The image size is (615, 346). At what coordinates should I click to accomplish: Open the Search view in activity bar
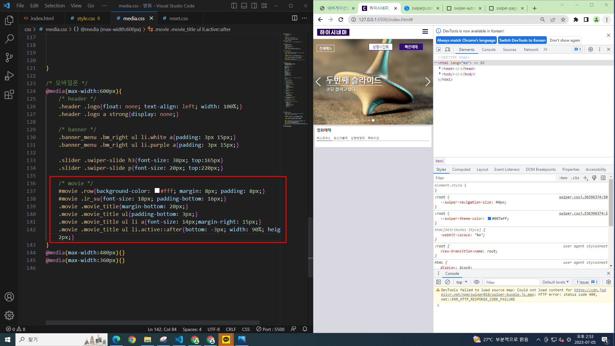9,39
